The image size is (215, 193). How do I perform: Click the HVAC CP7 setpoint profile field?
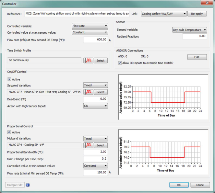(44, 92)
